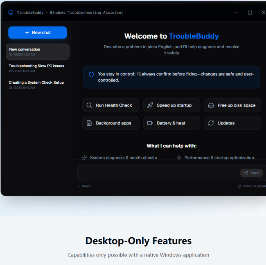The height and width of the screenshot is (265, 266).
Task: Click the Send button
Action: tap(252, 173)
